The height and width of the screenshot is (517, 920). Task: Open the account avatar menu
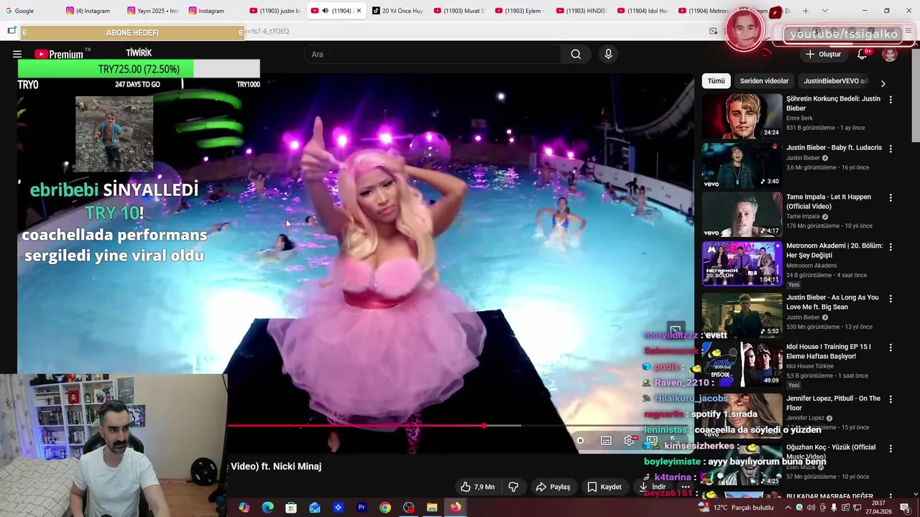(x=890, y=54)
